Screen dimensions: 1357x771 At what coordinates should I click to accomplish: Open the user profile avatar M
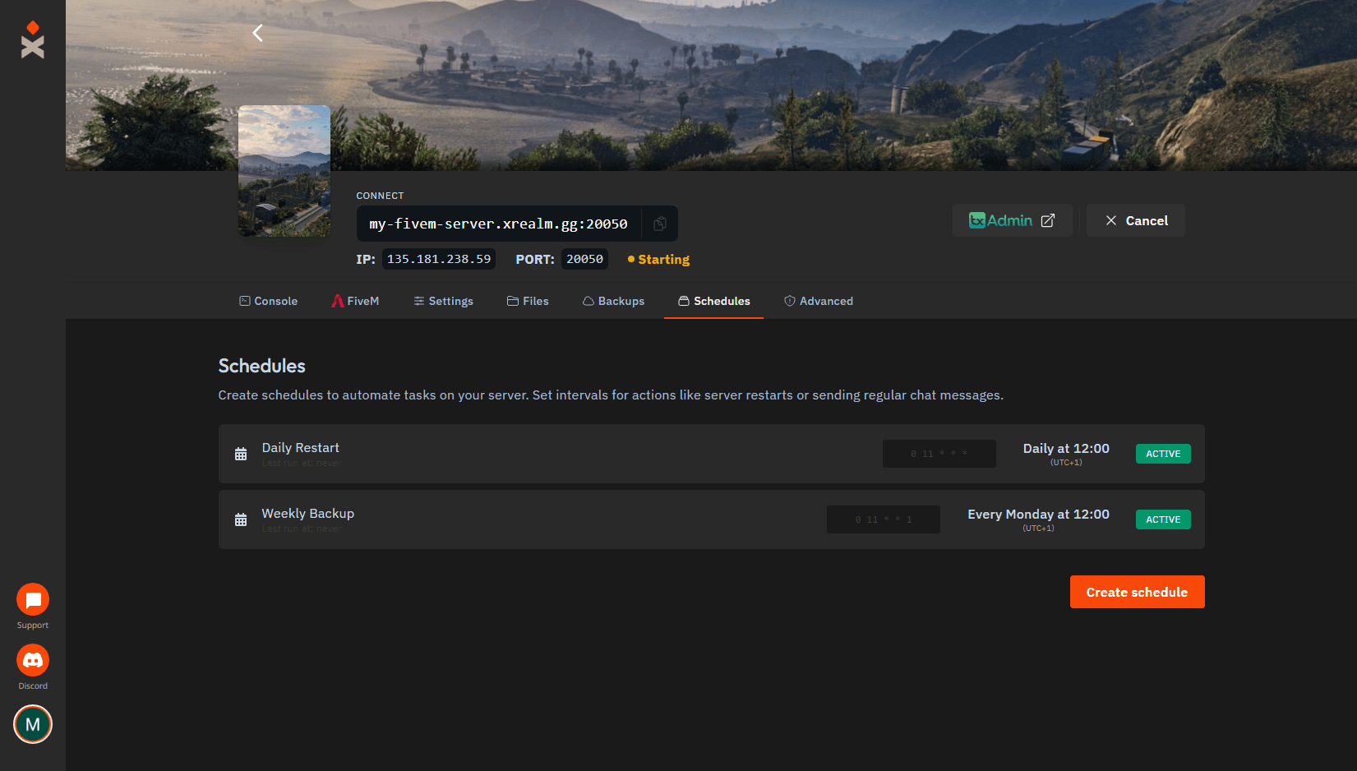tap(33, 724)
